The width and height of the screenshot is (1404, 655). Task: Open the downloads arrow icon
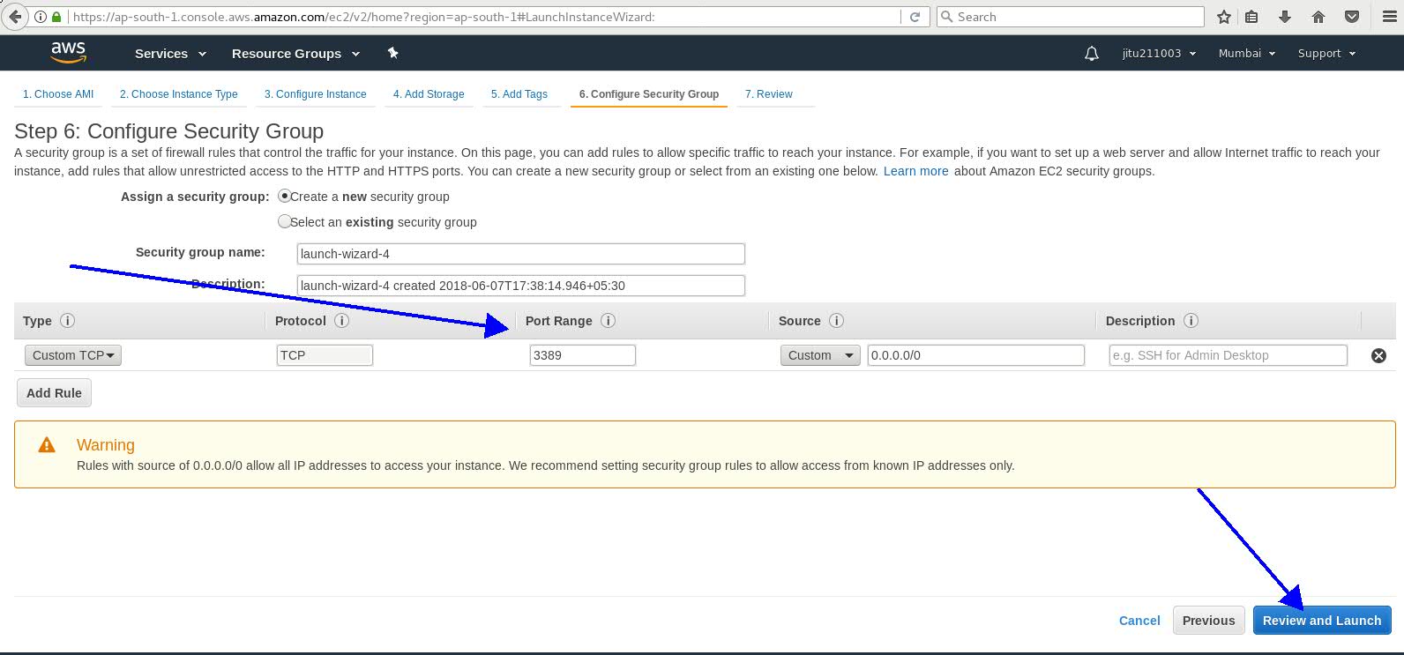[1285, 17]
